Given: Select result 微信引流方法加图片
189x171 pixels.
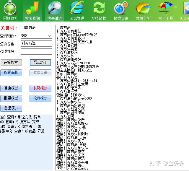Looking at the screenshot, I should coord(72,134).
